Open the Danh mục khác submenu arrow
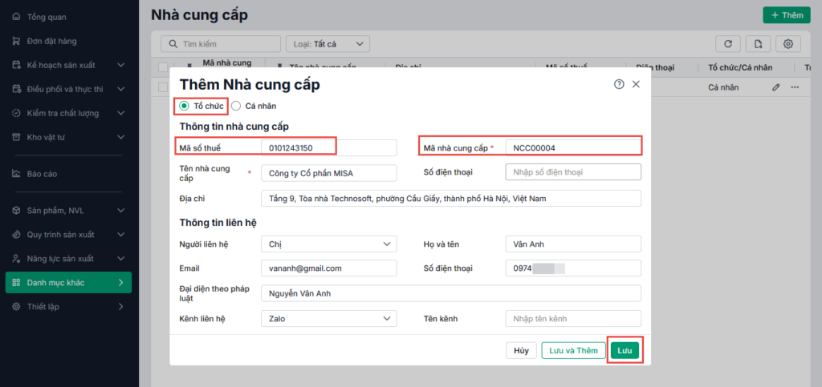Image resolution: width=822 pixels, height=387 pixels. 121,283
